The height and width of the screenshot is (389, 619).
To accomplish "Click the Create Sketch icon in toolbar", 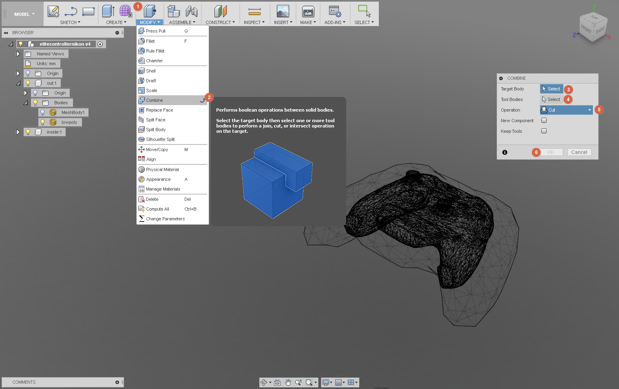I will point(53,11).
